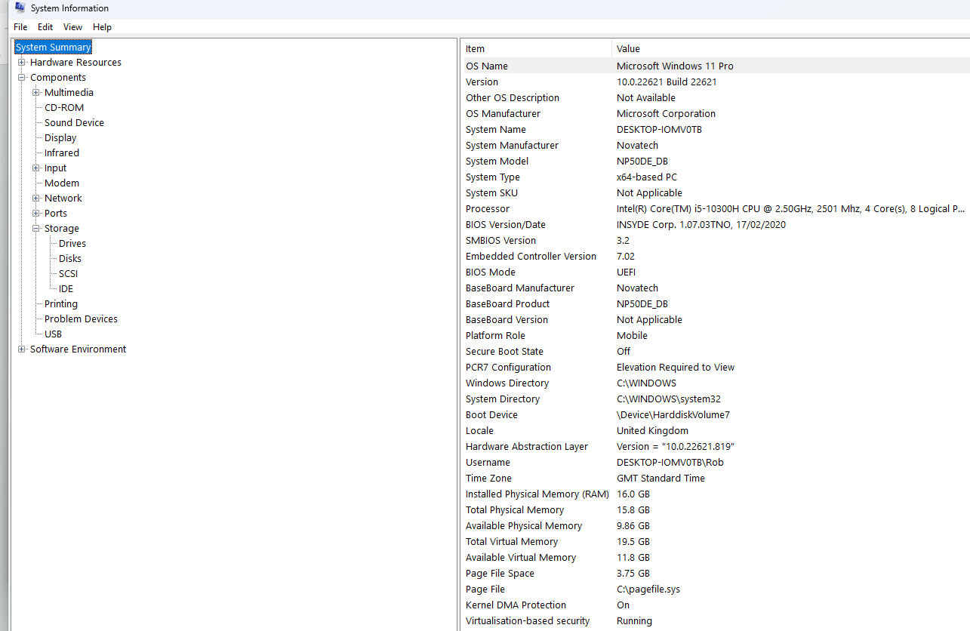This screenshot has width=970, height=631.
Task: Select the Storage tree item
Action: 61,229
